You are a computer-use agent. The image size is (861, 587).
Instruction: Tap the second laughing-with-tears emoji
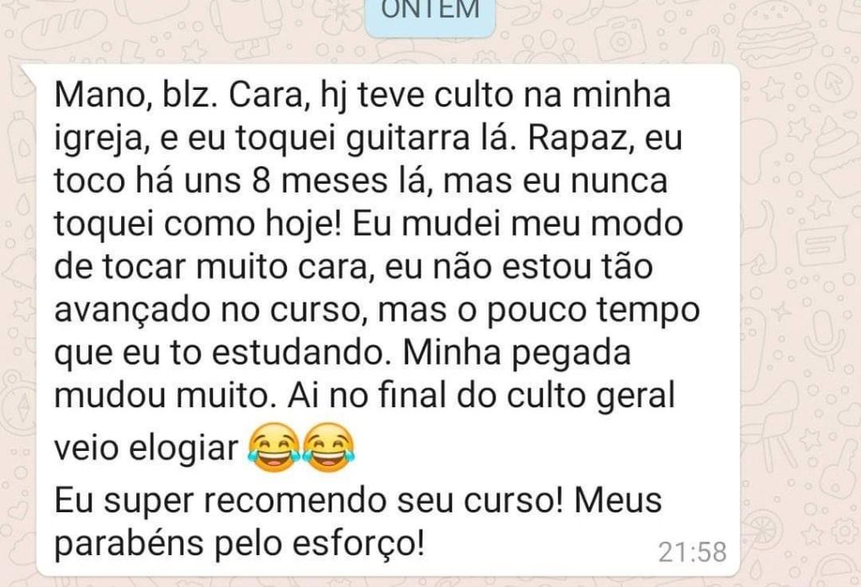coord(329,448)
